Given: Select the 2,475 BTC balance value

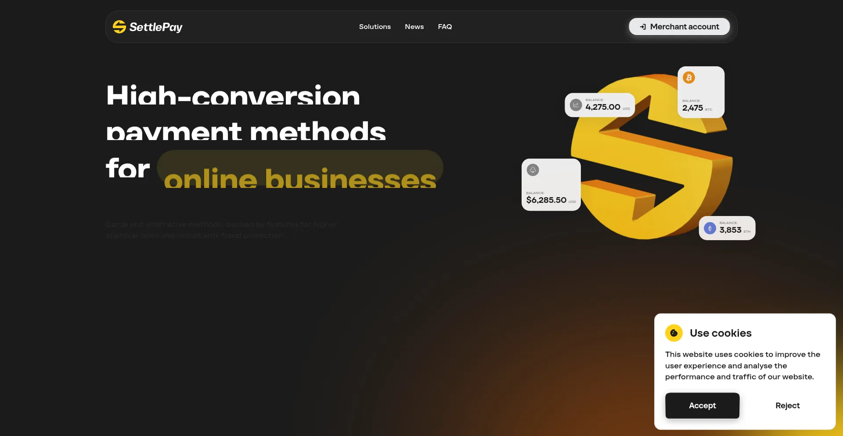Looking at the screenshot, I should pos(692,108).
